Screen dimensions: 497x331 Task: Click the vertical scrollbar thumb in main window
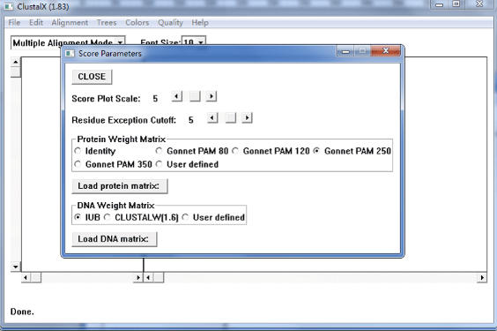click(16, 71)
